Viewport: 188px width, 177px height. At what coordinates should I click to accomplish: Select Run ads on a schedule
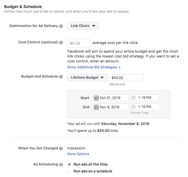click(69, 171)
